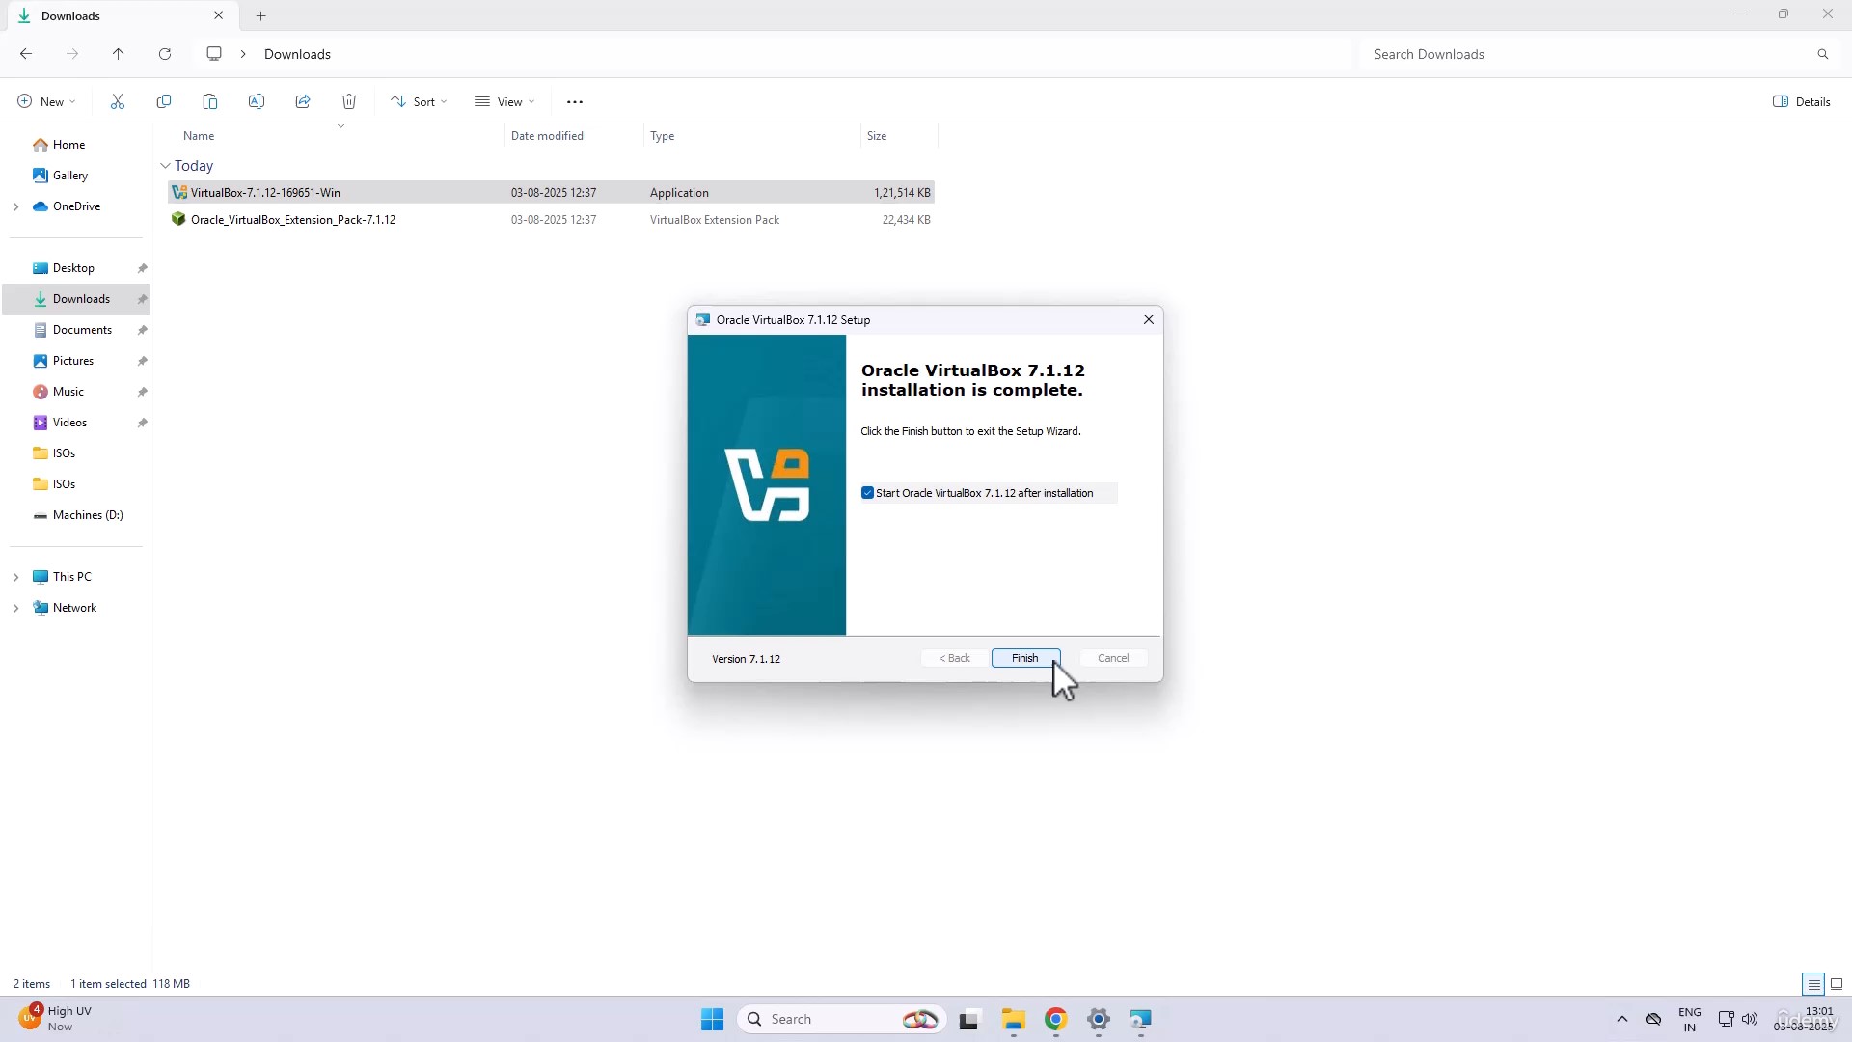The width and height of the screenshot is (1852, 1042).
Task: Click the Delete trash icon in toolbar
Action: tap(349, 101)
